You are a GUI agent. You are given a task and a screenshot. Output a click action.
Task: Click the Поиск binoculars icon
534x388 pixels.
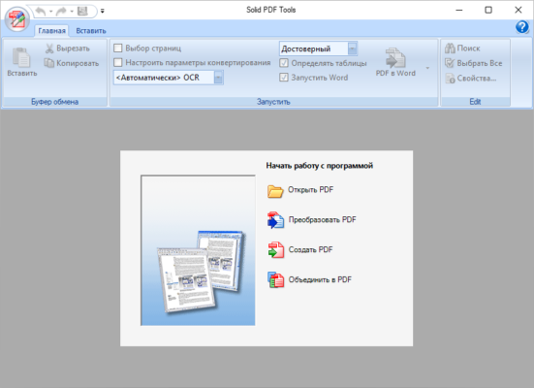pos(450,48)
